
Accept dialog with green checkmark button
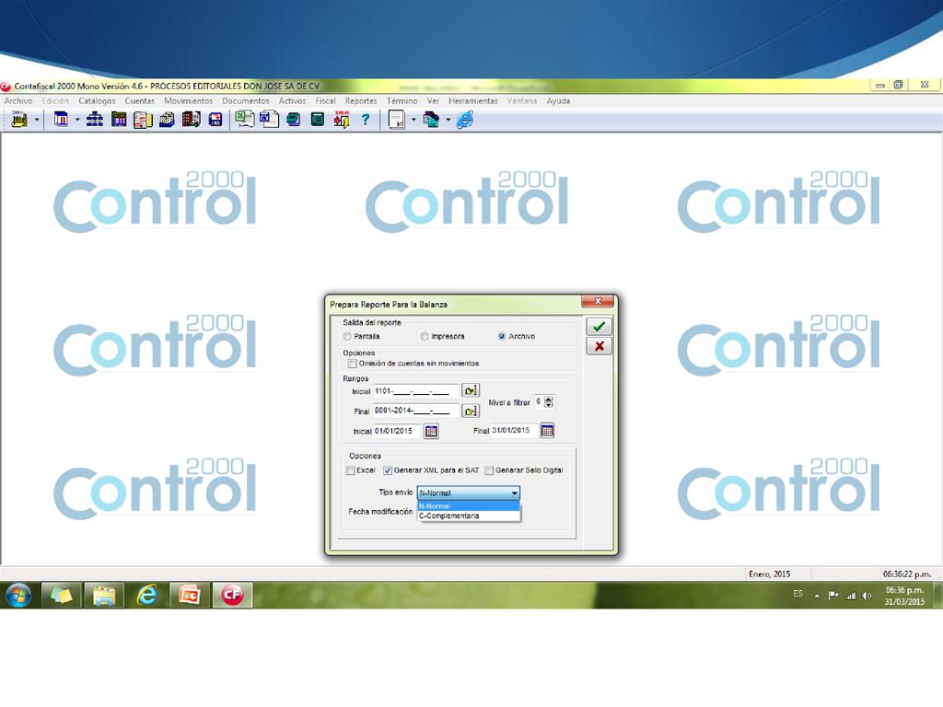(x=599, y=327)
